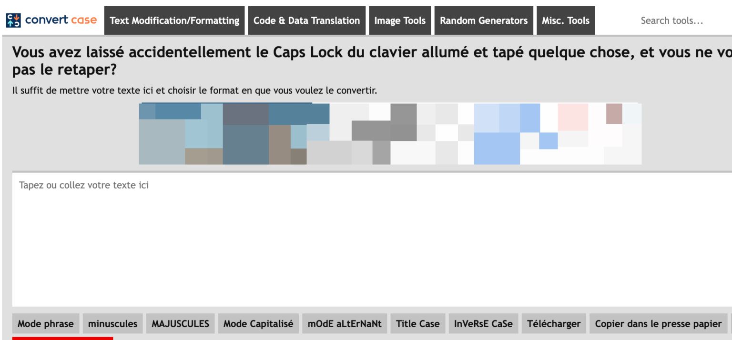The image size is (732, 340).
Task: Convert text with Mode phrase
Action: 46,324
